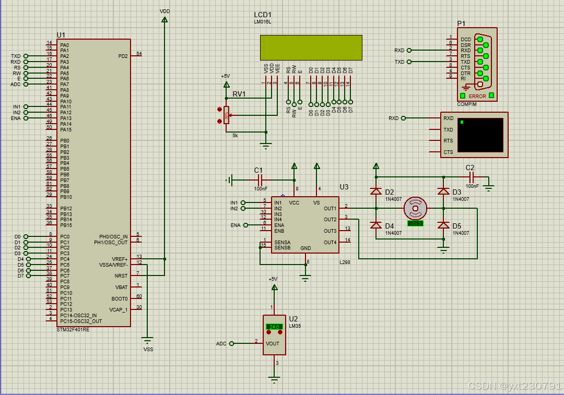The height and width of the screenshot is (395, 564).
Task: Select the RW terminal at U1 PA5
Action: tap(26, 74)
